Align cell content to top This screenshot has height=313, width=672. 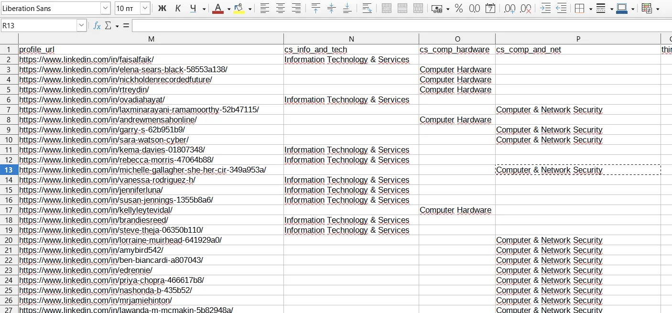(x=315, y=8)
